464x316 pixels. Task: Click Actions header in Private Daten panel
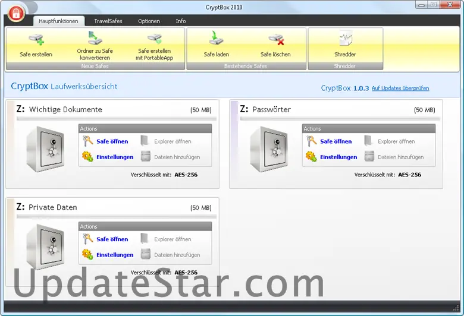click(145, 226)
